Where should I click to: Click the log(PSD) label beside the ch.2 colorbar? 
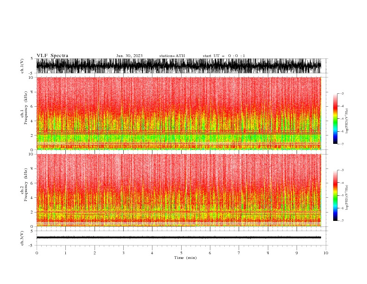347,198
